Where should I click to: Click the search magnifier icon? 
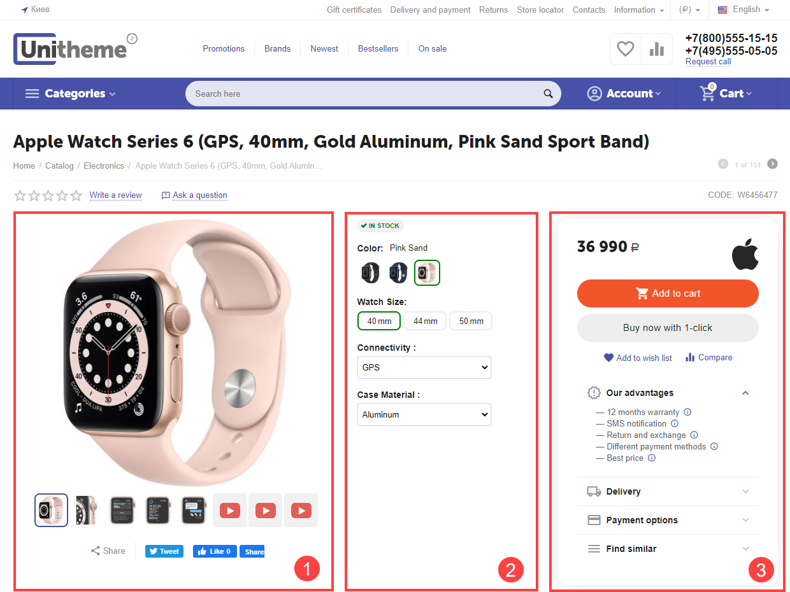click(548, 94)
